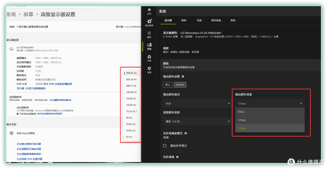Select 240.08 Hz refresh rate

tap(132, 92)
